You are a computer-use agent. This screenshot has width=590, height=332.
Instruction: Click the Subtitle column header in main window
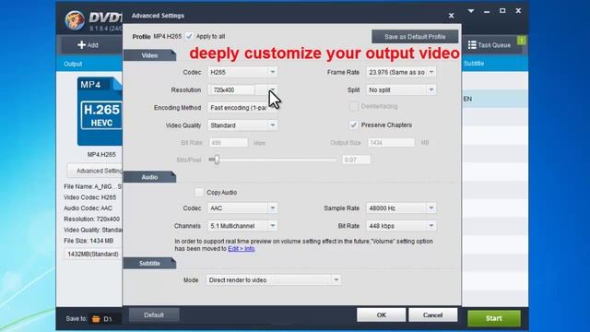coord(474,64)
